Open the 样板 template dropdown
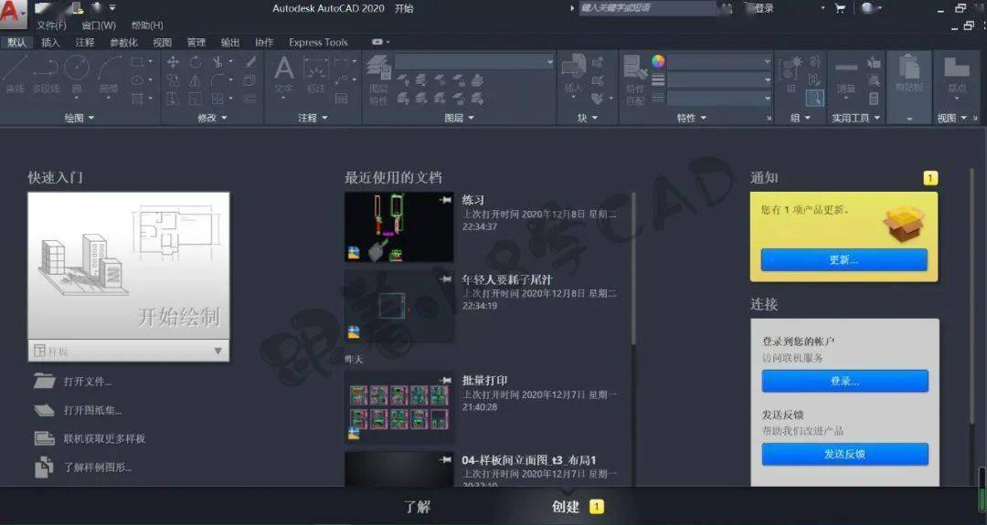987x525 pixels. tap(129, 351)
